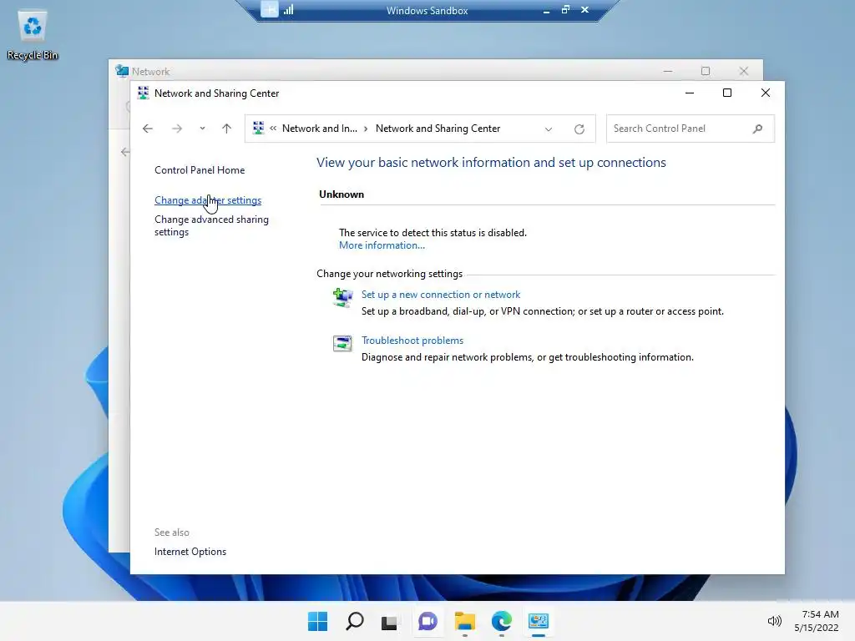The height and width of the screenshot is (641, 855).
Task: Click the Unknown network status heading
Action: point(341,194)
